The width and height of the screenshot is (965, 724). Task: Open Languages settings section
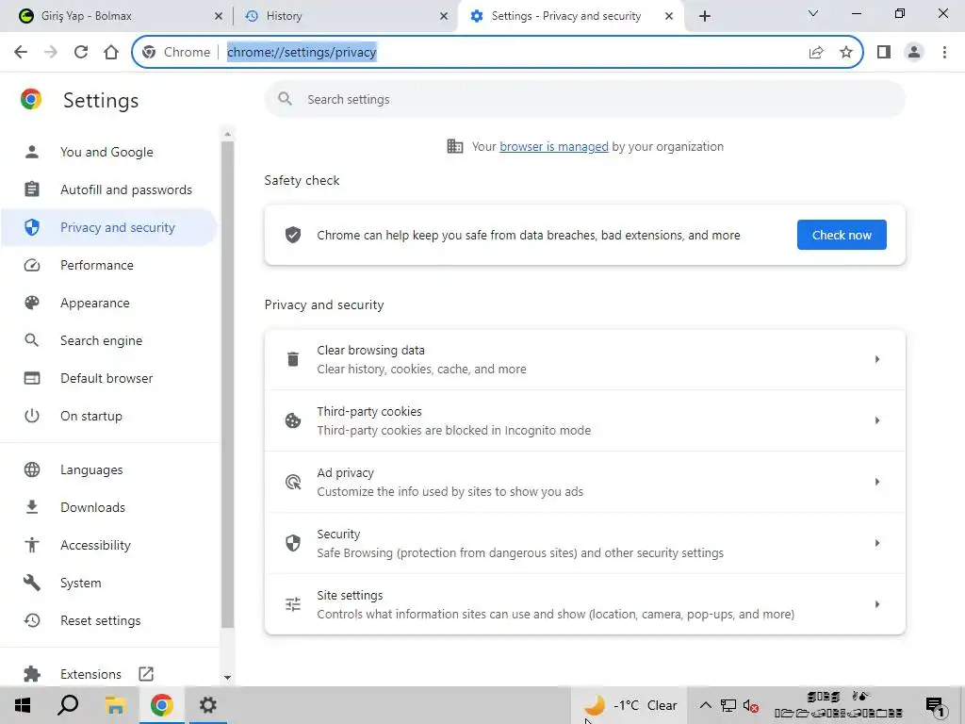109,469
